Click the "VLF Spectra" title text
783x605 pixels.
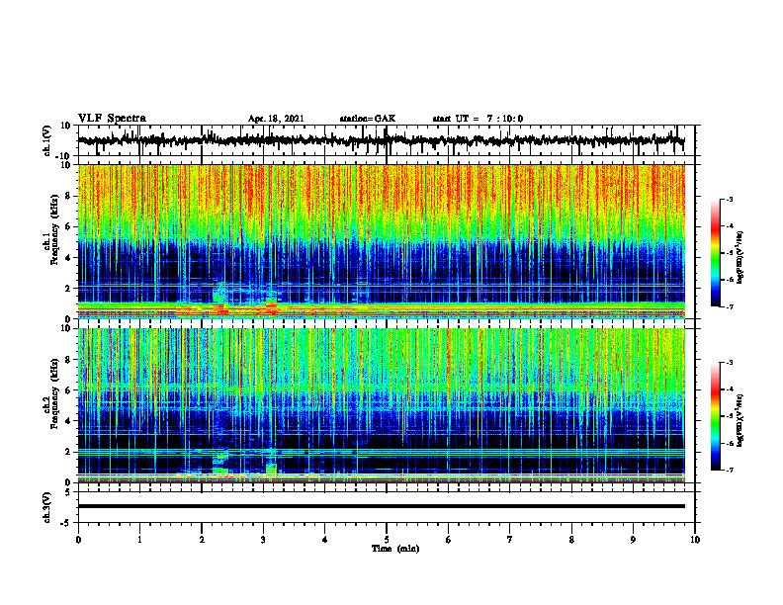click(112, 119)
